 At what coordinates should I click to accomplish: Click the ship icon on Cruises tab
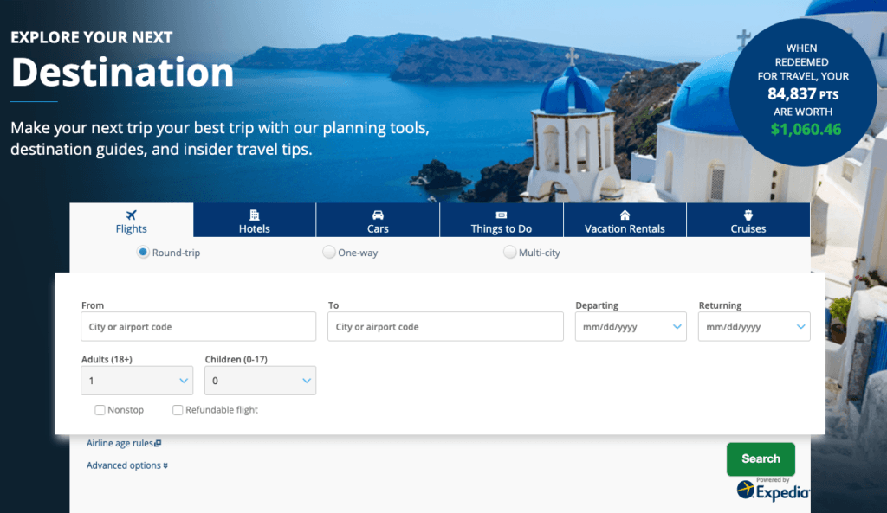click(748, 215)
